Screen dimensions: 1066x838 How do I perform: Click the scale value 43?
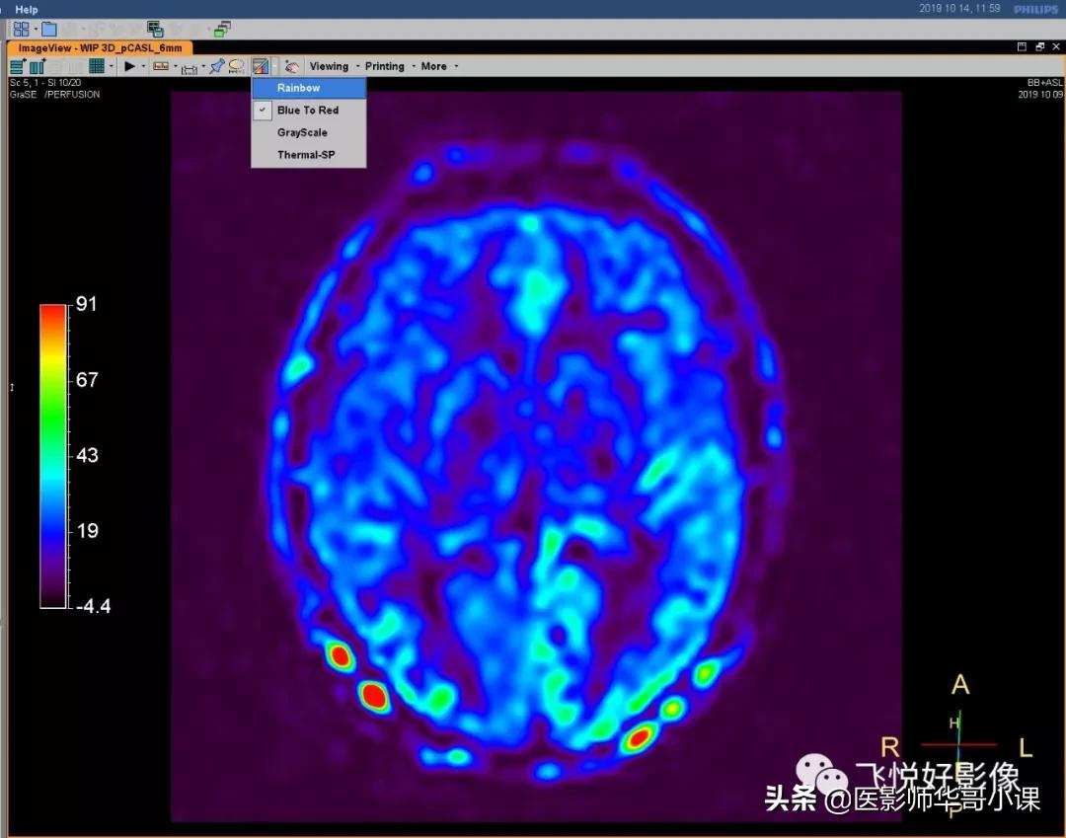87,455
